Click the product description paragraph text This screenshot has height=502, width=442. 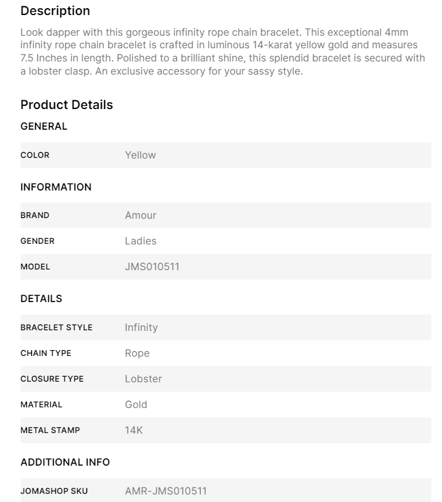pyautogui.click(x=222, y=51)
